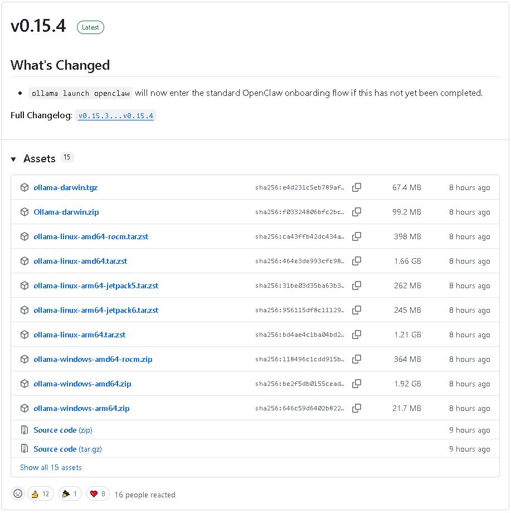Download ollama-linux-amd64.tar.zst

pyautogui.click(x=80, y=261)
